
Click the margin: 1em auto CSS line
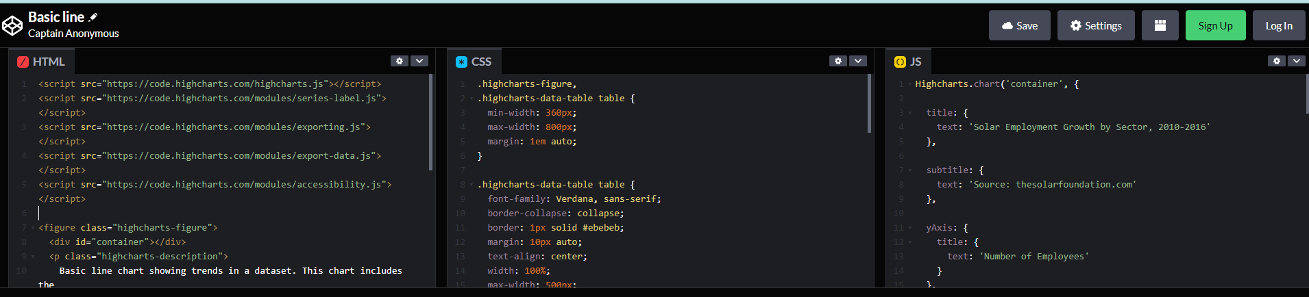click(x=532, y=142)
